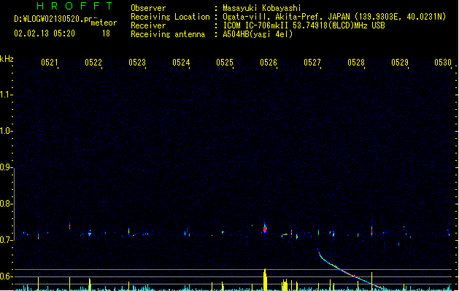459x291 pixels.
Task: Select the 0525 time marker
Action: (225, 62)
